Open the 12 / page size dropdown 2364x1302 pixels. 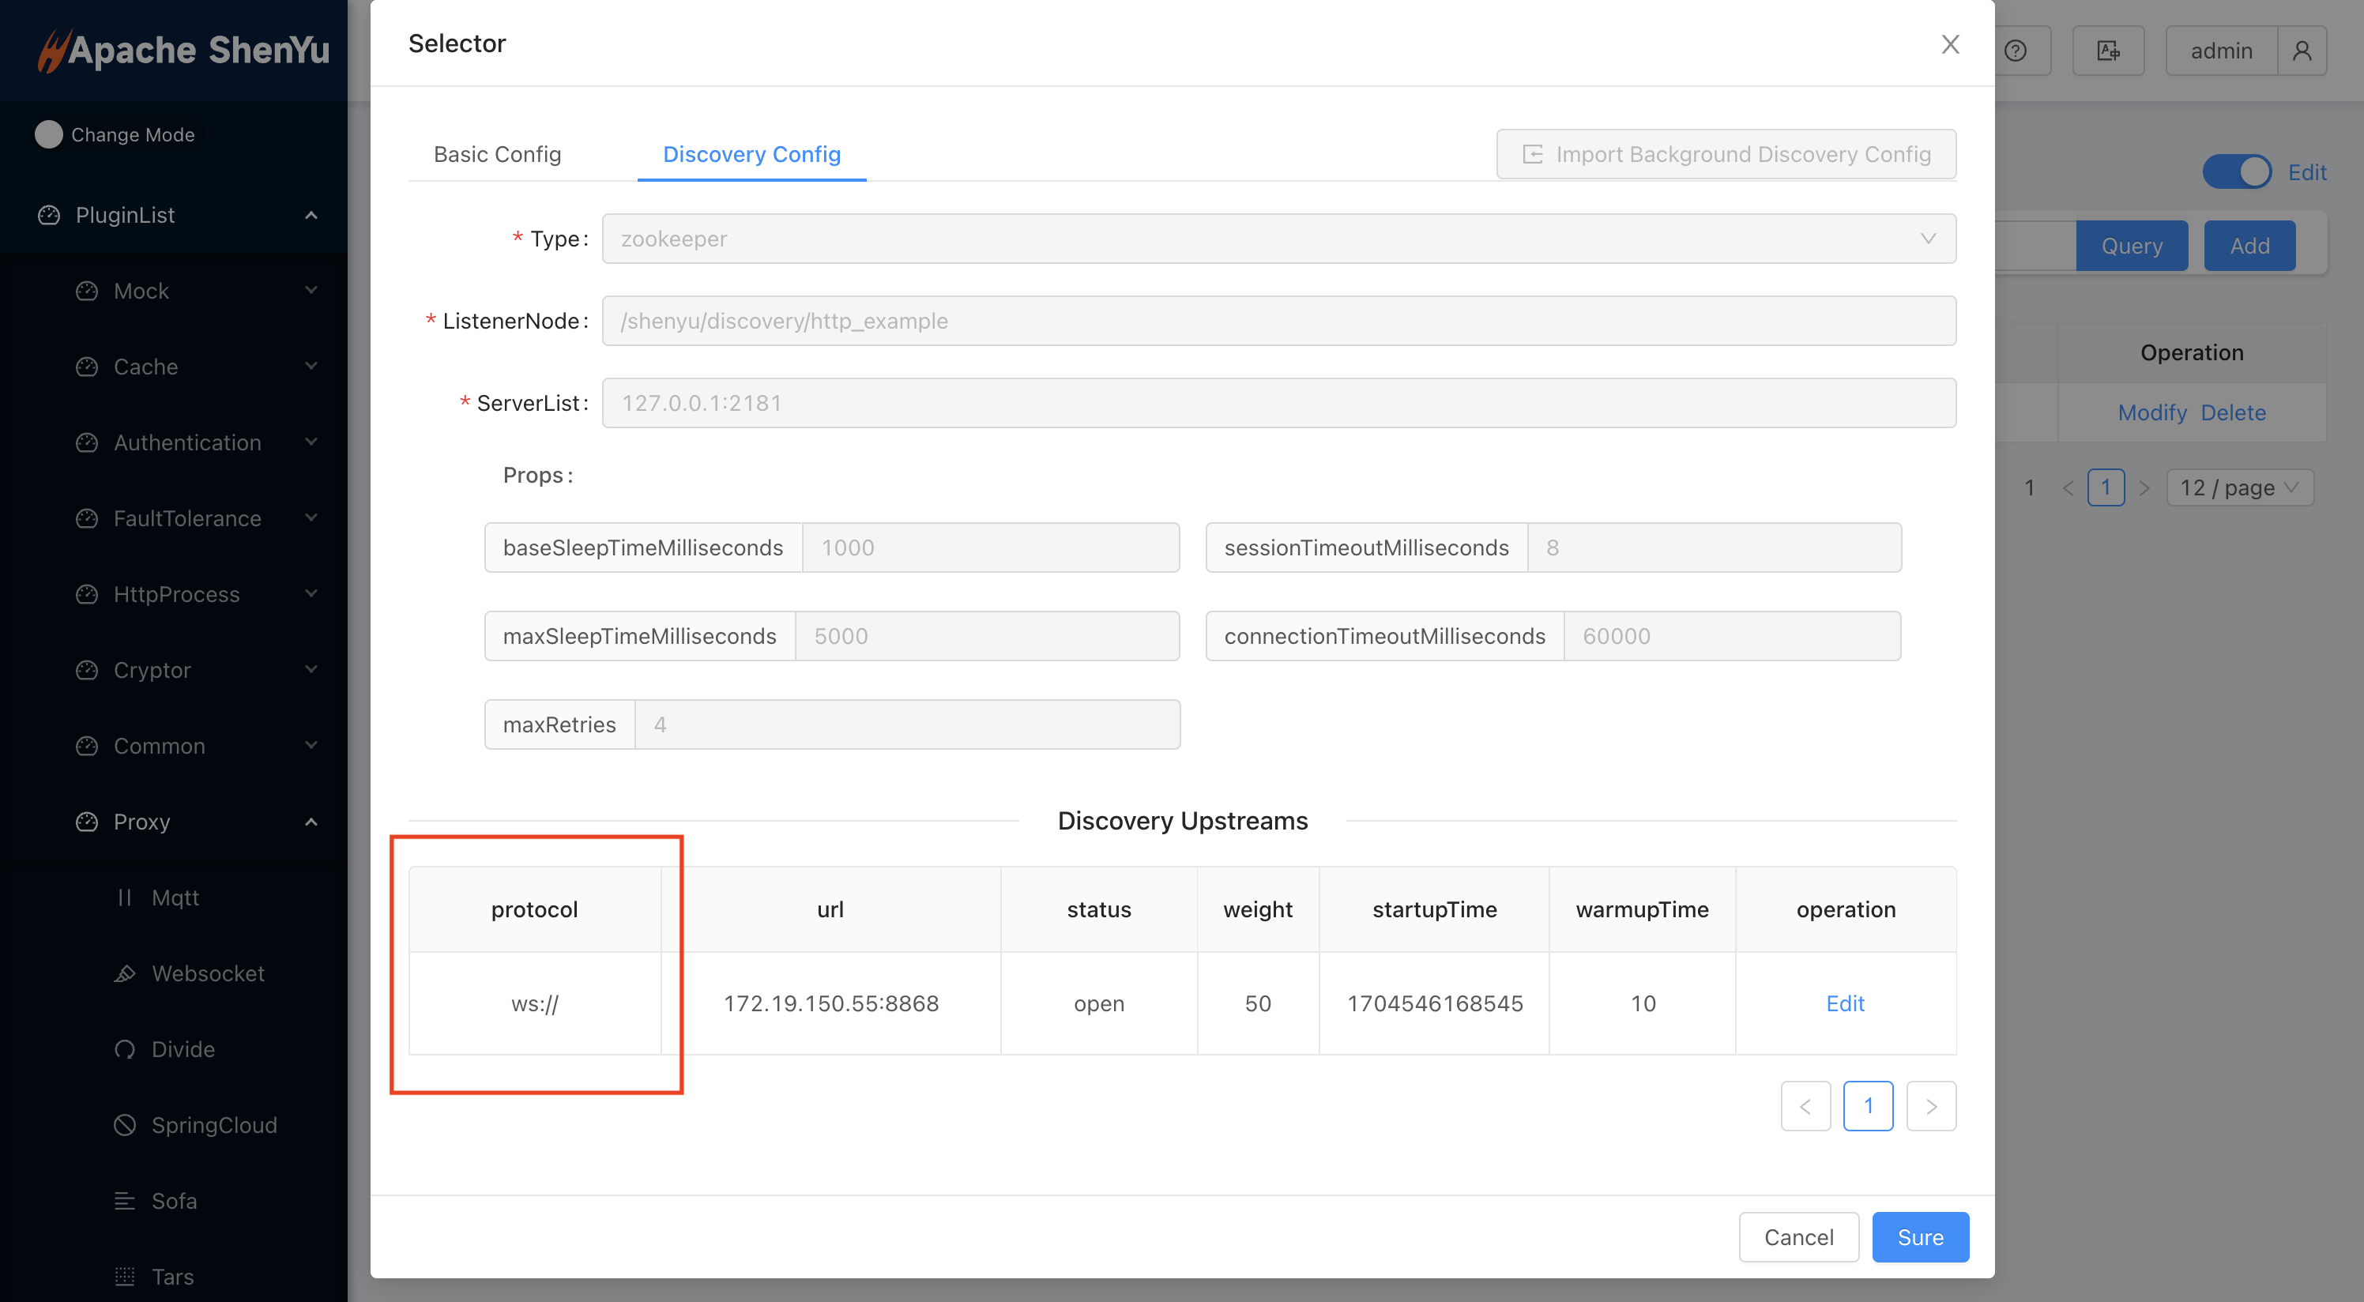point(2239,488)
